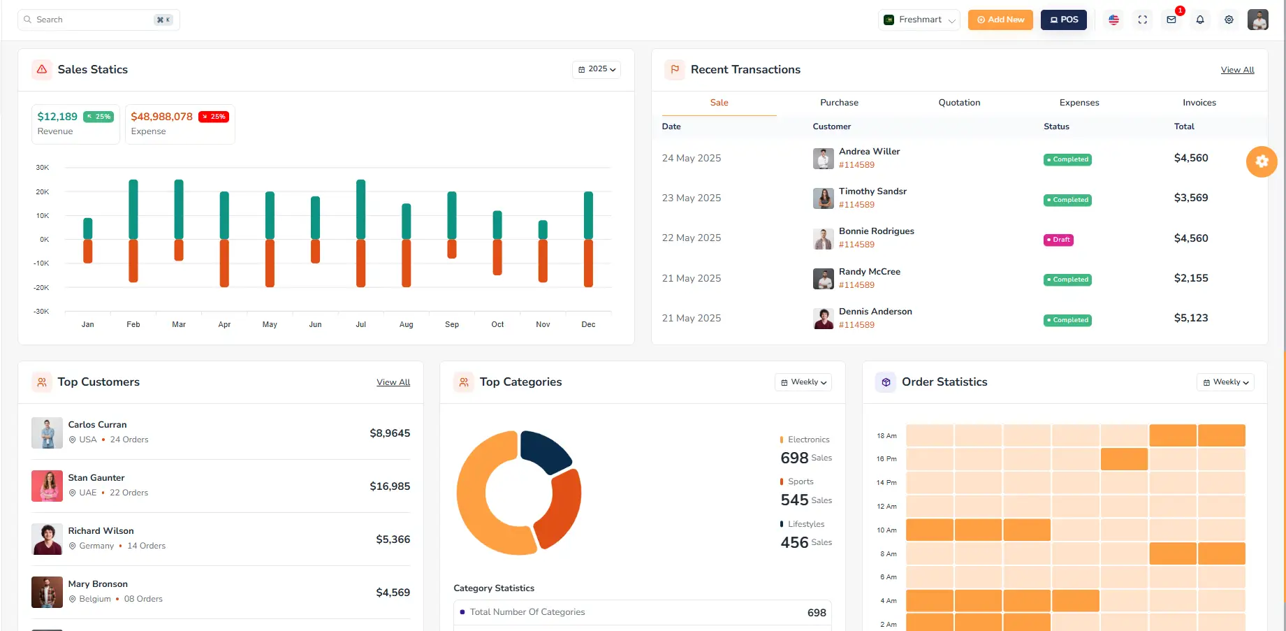
Task: Switch to the Purchase tab
Action: [839, 103]
